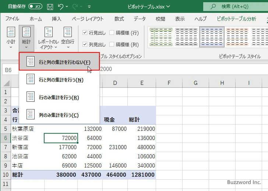Click cell 渋谷店

point(28,138)
